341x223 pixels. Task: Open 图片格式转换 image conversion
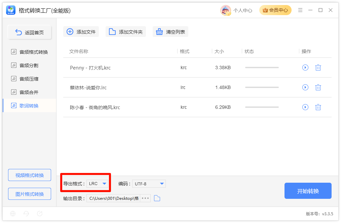pos(30,194)
